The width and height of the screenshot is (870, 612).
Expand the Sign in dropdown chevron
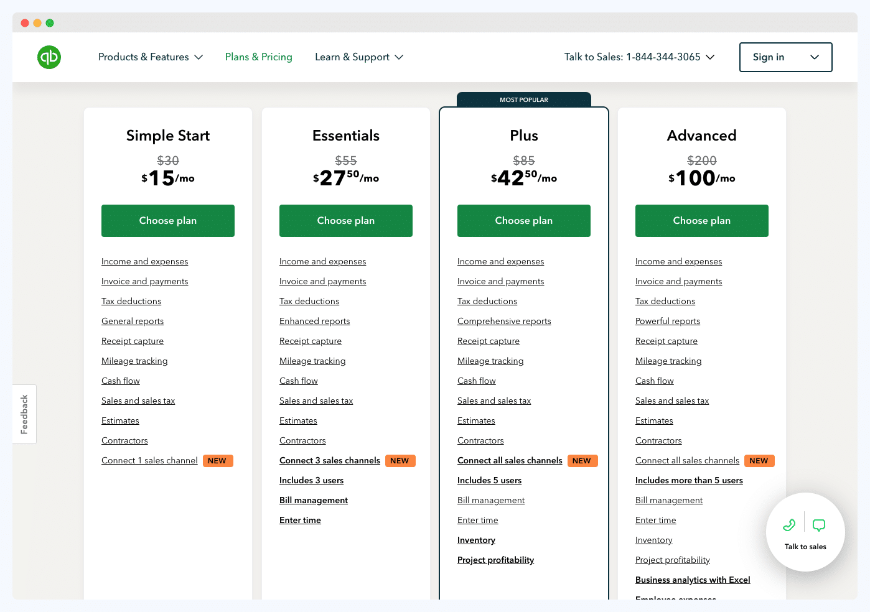814,57
